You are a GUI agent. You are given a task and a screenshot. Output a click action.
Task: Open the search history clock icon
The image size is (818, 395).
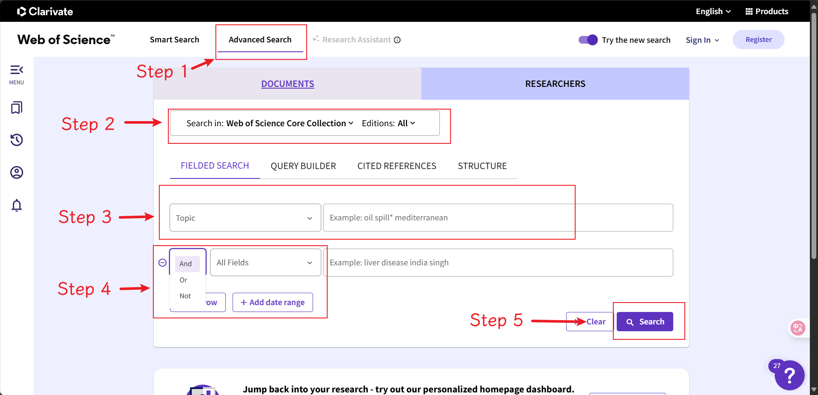[x=16, y=140]
